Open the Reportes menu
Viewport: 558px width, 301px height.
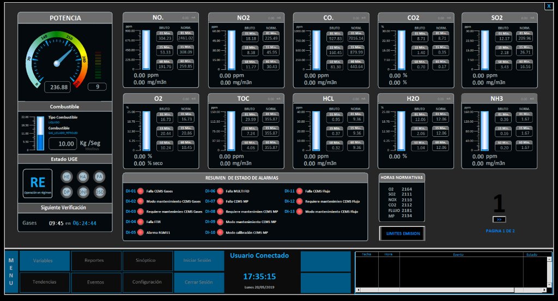[x=96, y=261]
